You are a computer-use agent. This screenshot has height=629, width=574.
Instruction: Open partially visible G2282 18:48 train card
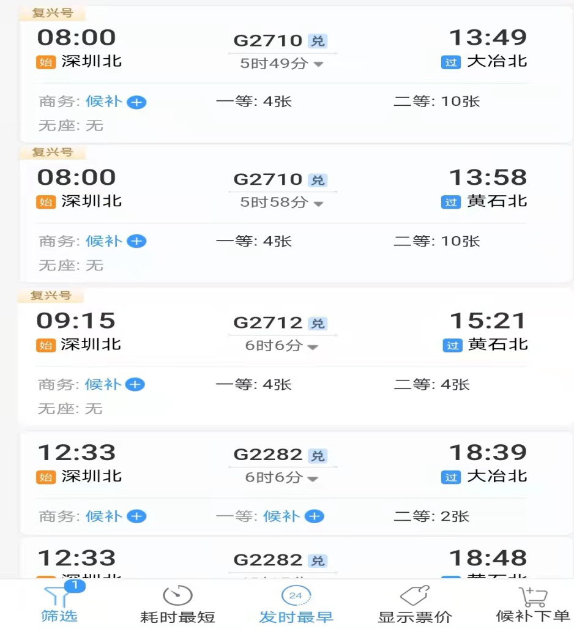(x=296, y=559)
